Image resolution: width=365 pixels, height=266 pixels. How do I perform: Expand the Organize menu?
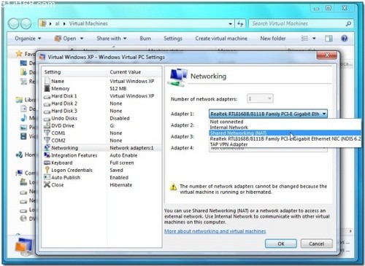click(x=28, y=39)
